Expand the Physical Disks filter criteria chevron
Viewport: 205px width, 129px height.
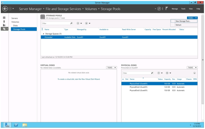(194, 73)
